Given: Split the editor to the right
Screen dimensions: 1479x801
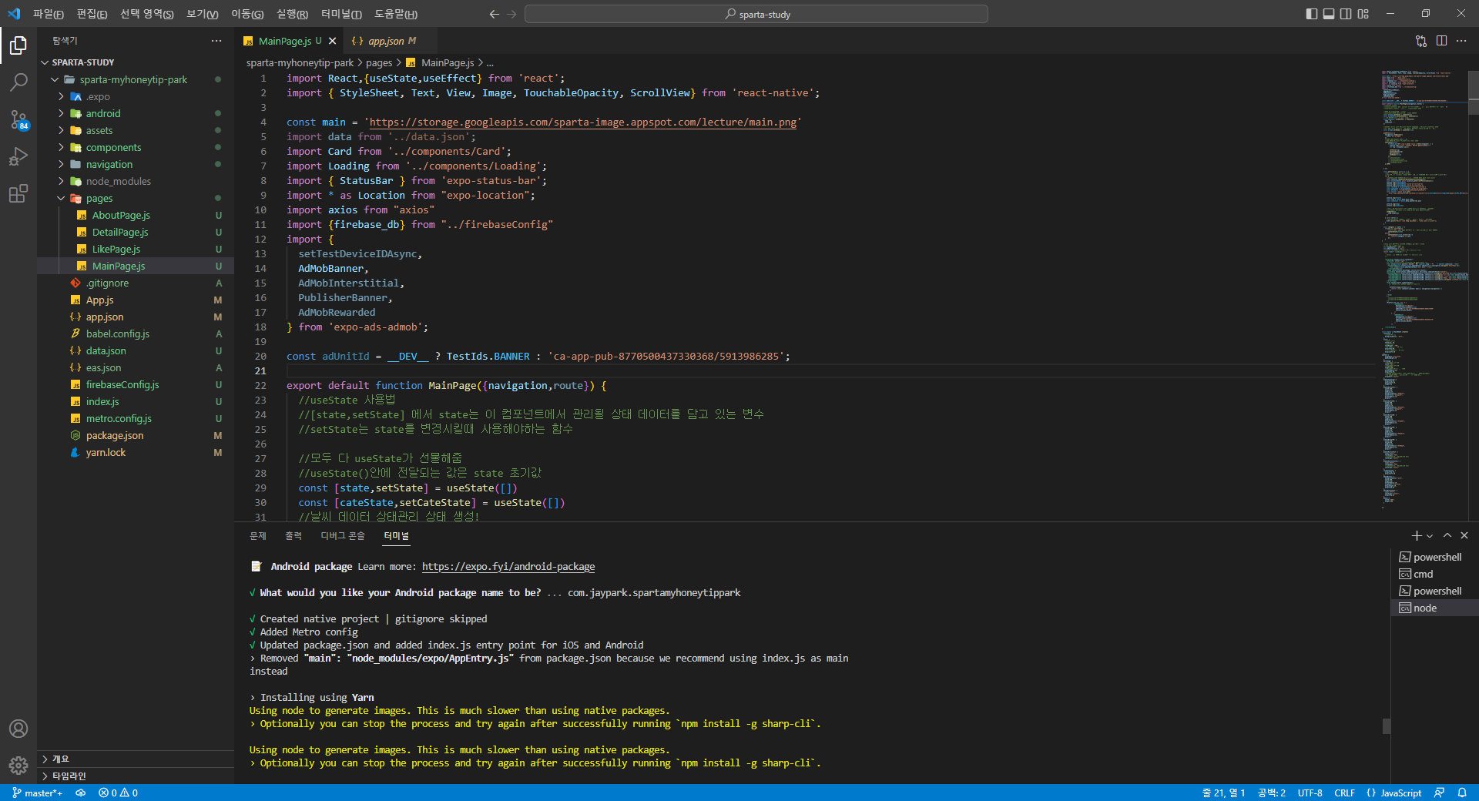Looking at the screenshot, I should click(1441, 41).
